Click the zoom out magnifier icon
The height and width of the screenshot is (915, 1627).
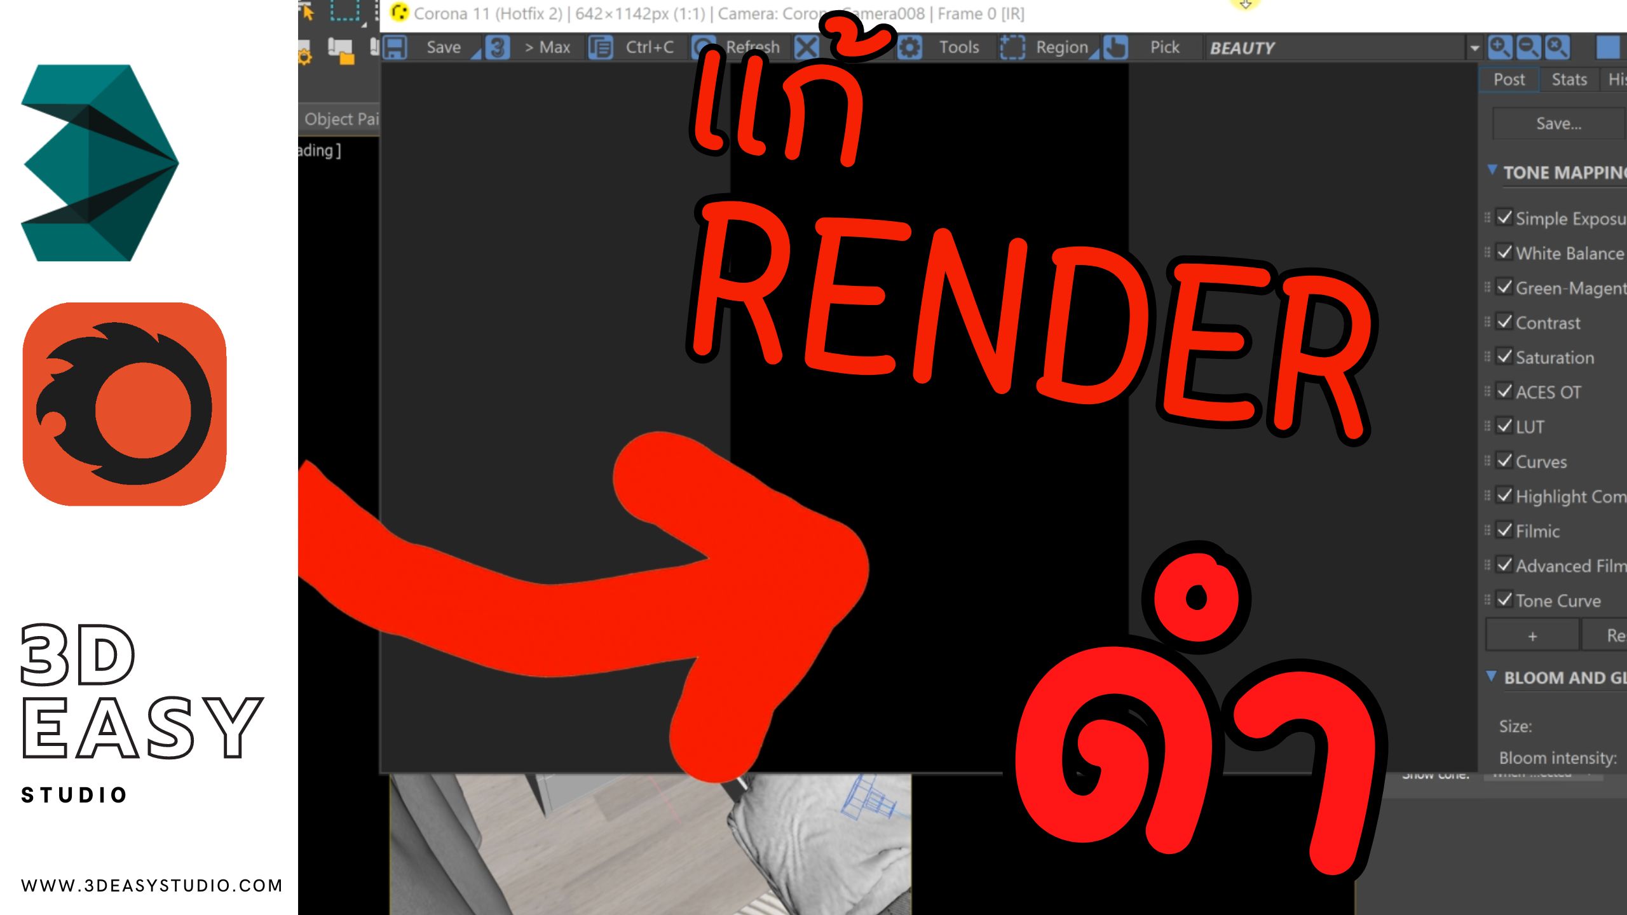[1528, 47]
